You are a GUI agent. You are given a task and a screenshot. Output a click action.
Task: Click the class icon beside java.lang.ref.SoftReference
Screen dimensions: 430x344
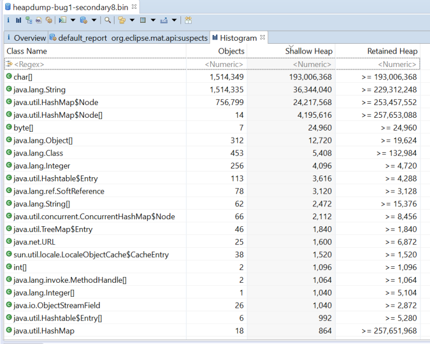pyautogui.click(x=9, y=191)
